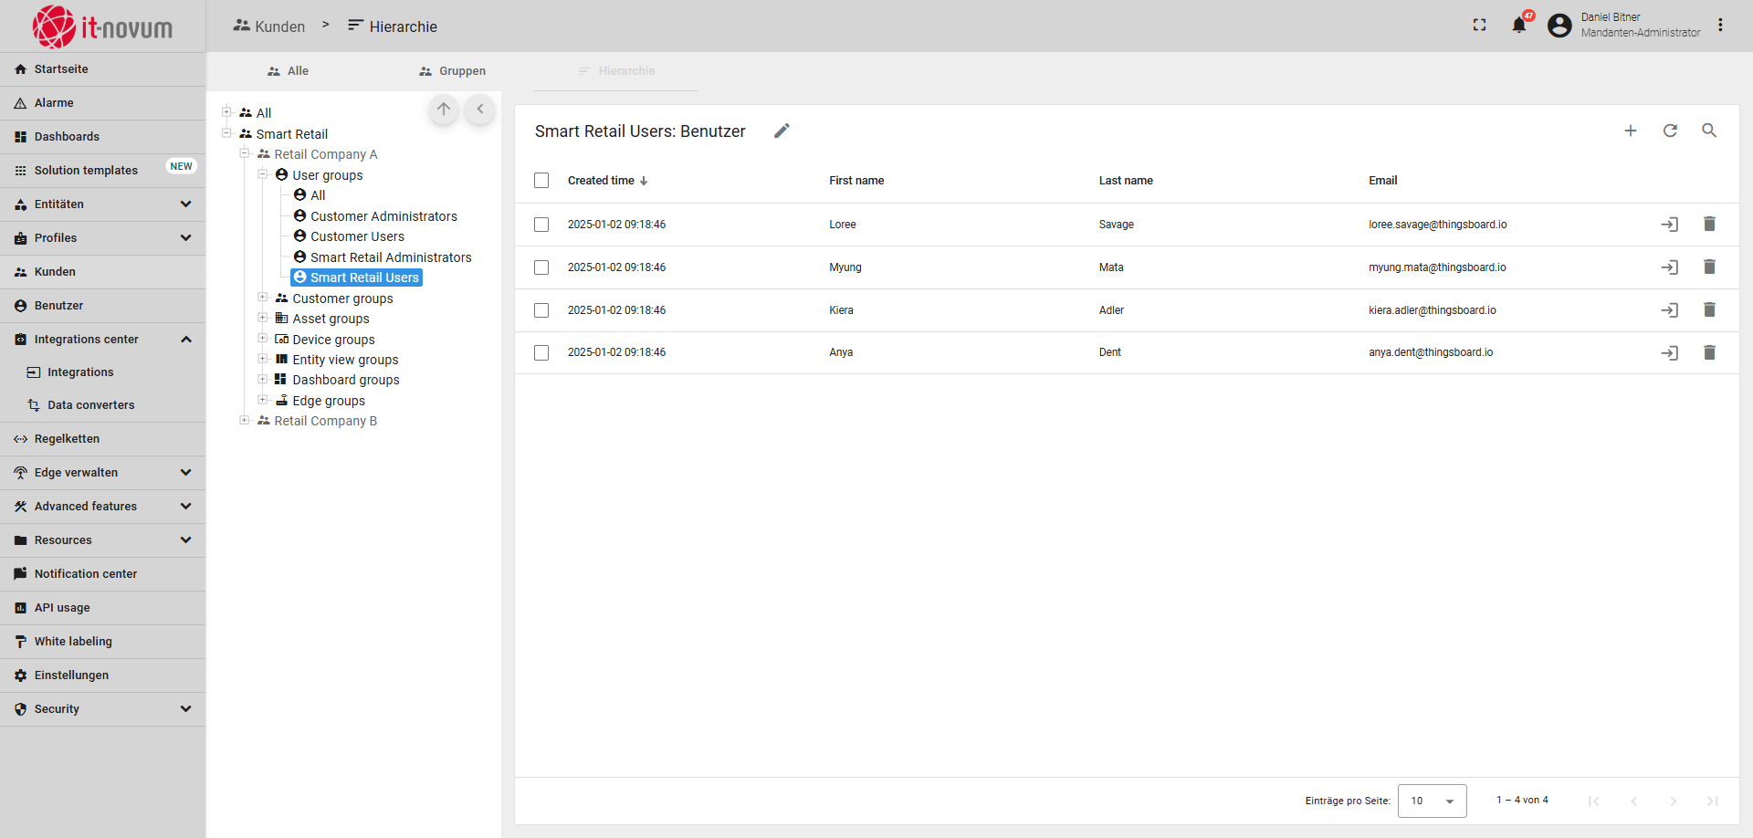Open search in users table
Screen dimensions: 1753x838
tap(1708, 131)
